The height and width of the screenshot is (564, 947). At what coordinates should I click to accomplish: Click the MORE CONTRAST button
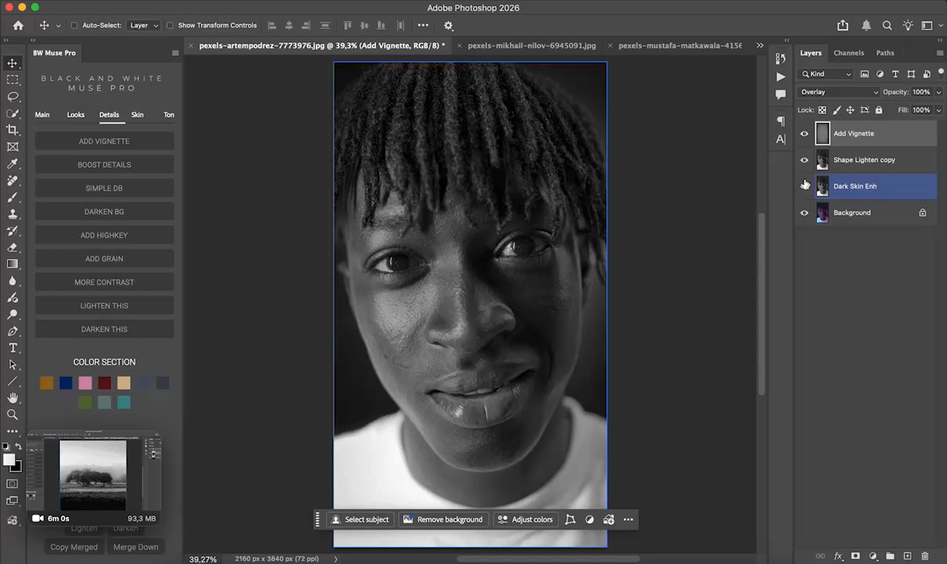[x=104, y=283]
